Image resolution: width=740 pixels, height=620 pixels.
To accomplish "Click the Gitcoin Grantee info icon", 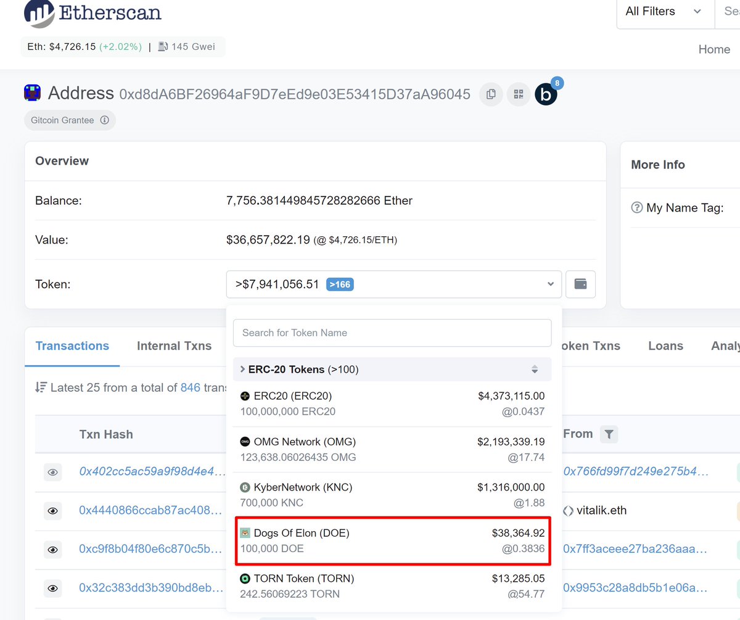I will coord(104,120).
